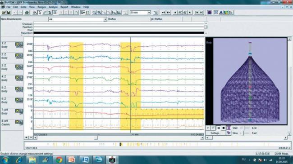293x164 pixels.
Task: Click the Open file toolbar icon
Action: coord(4,13)
